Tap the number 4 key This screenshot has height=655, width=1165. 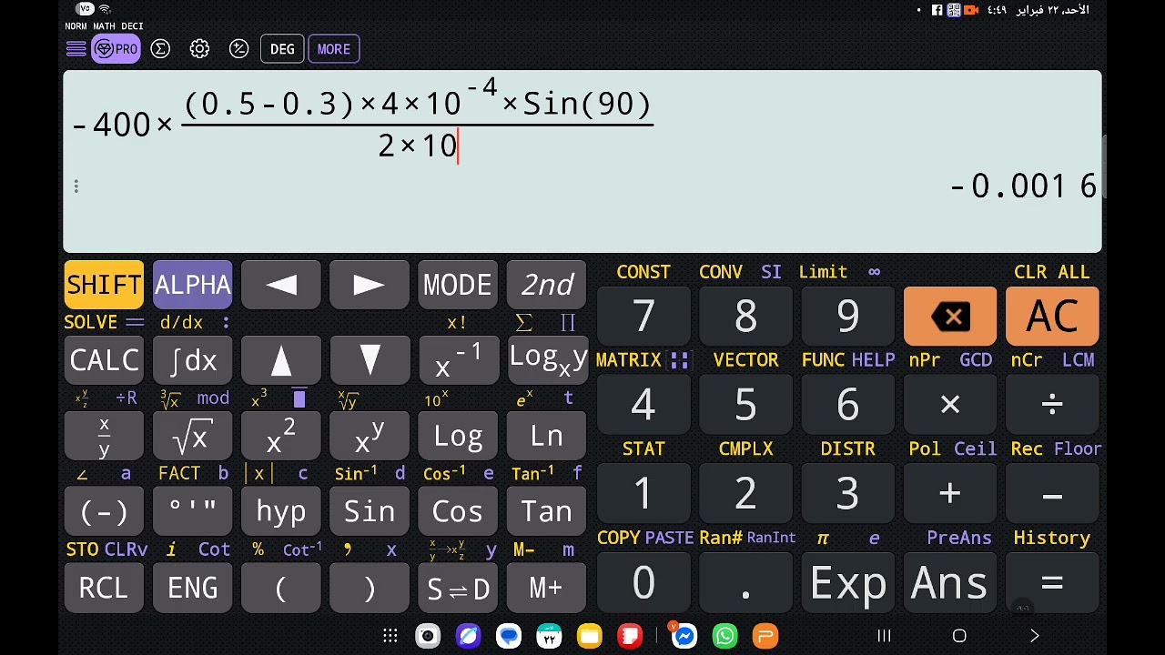[643, 405]
